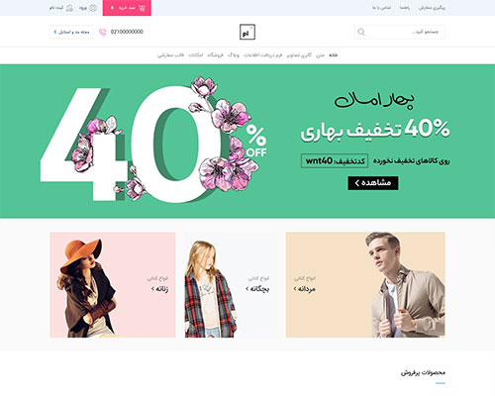Open the blog menu item
This screenshot has height=396, width=495.
(234, 55)
